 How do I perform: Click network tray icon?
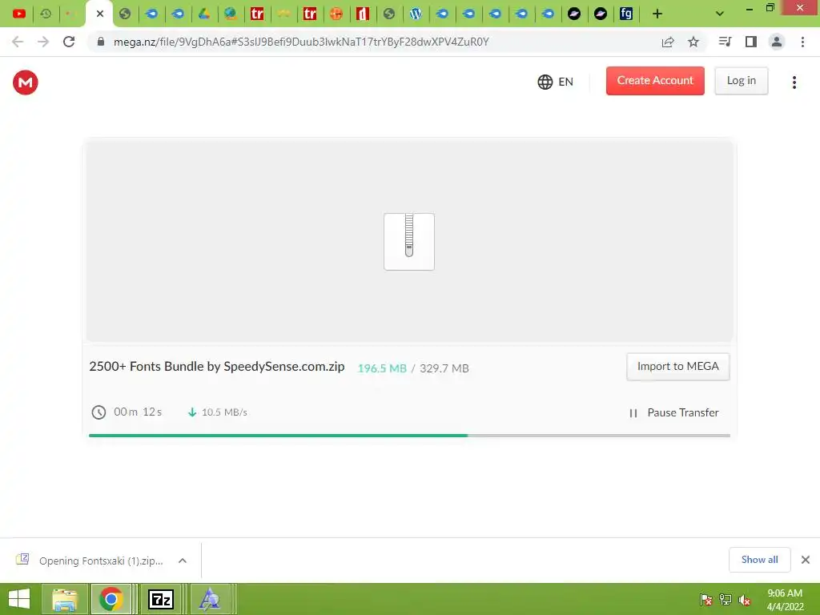[x=726, y=599]
